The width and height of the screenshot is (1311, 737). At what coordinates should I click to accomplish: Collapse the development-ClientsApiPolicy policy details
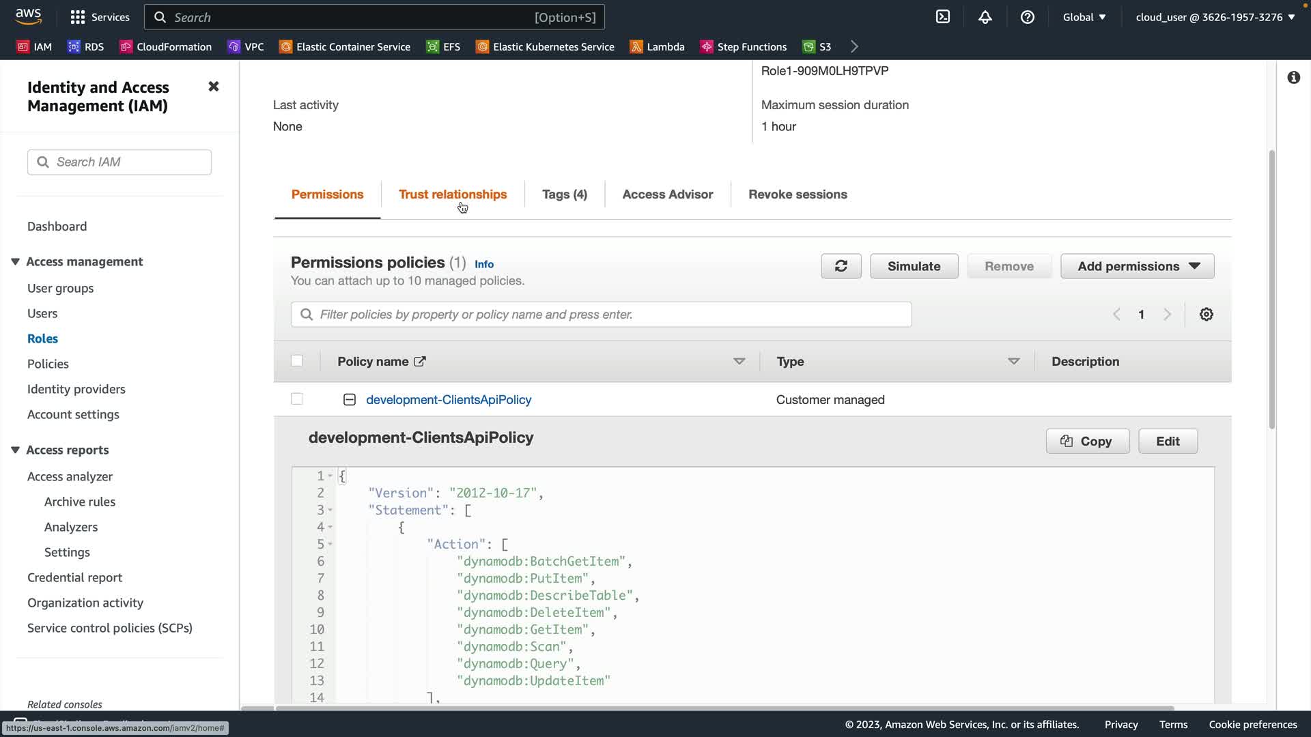(349, 400)
